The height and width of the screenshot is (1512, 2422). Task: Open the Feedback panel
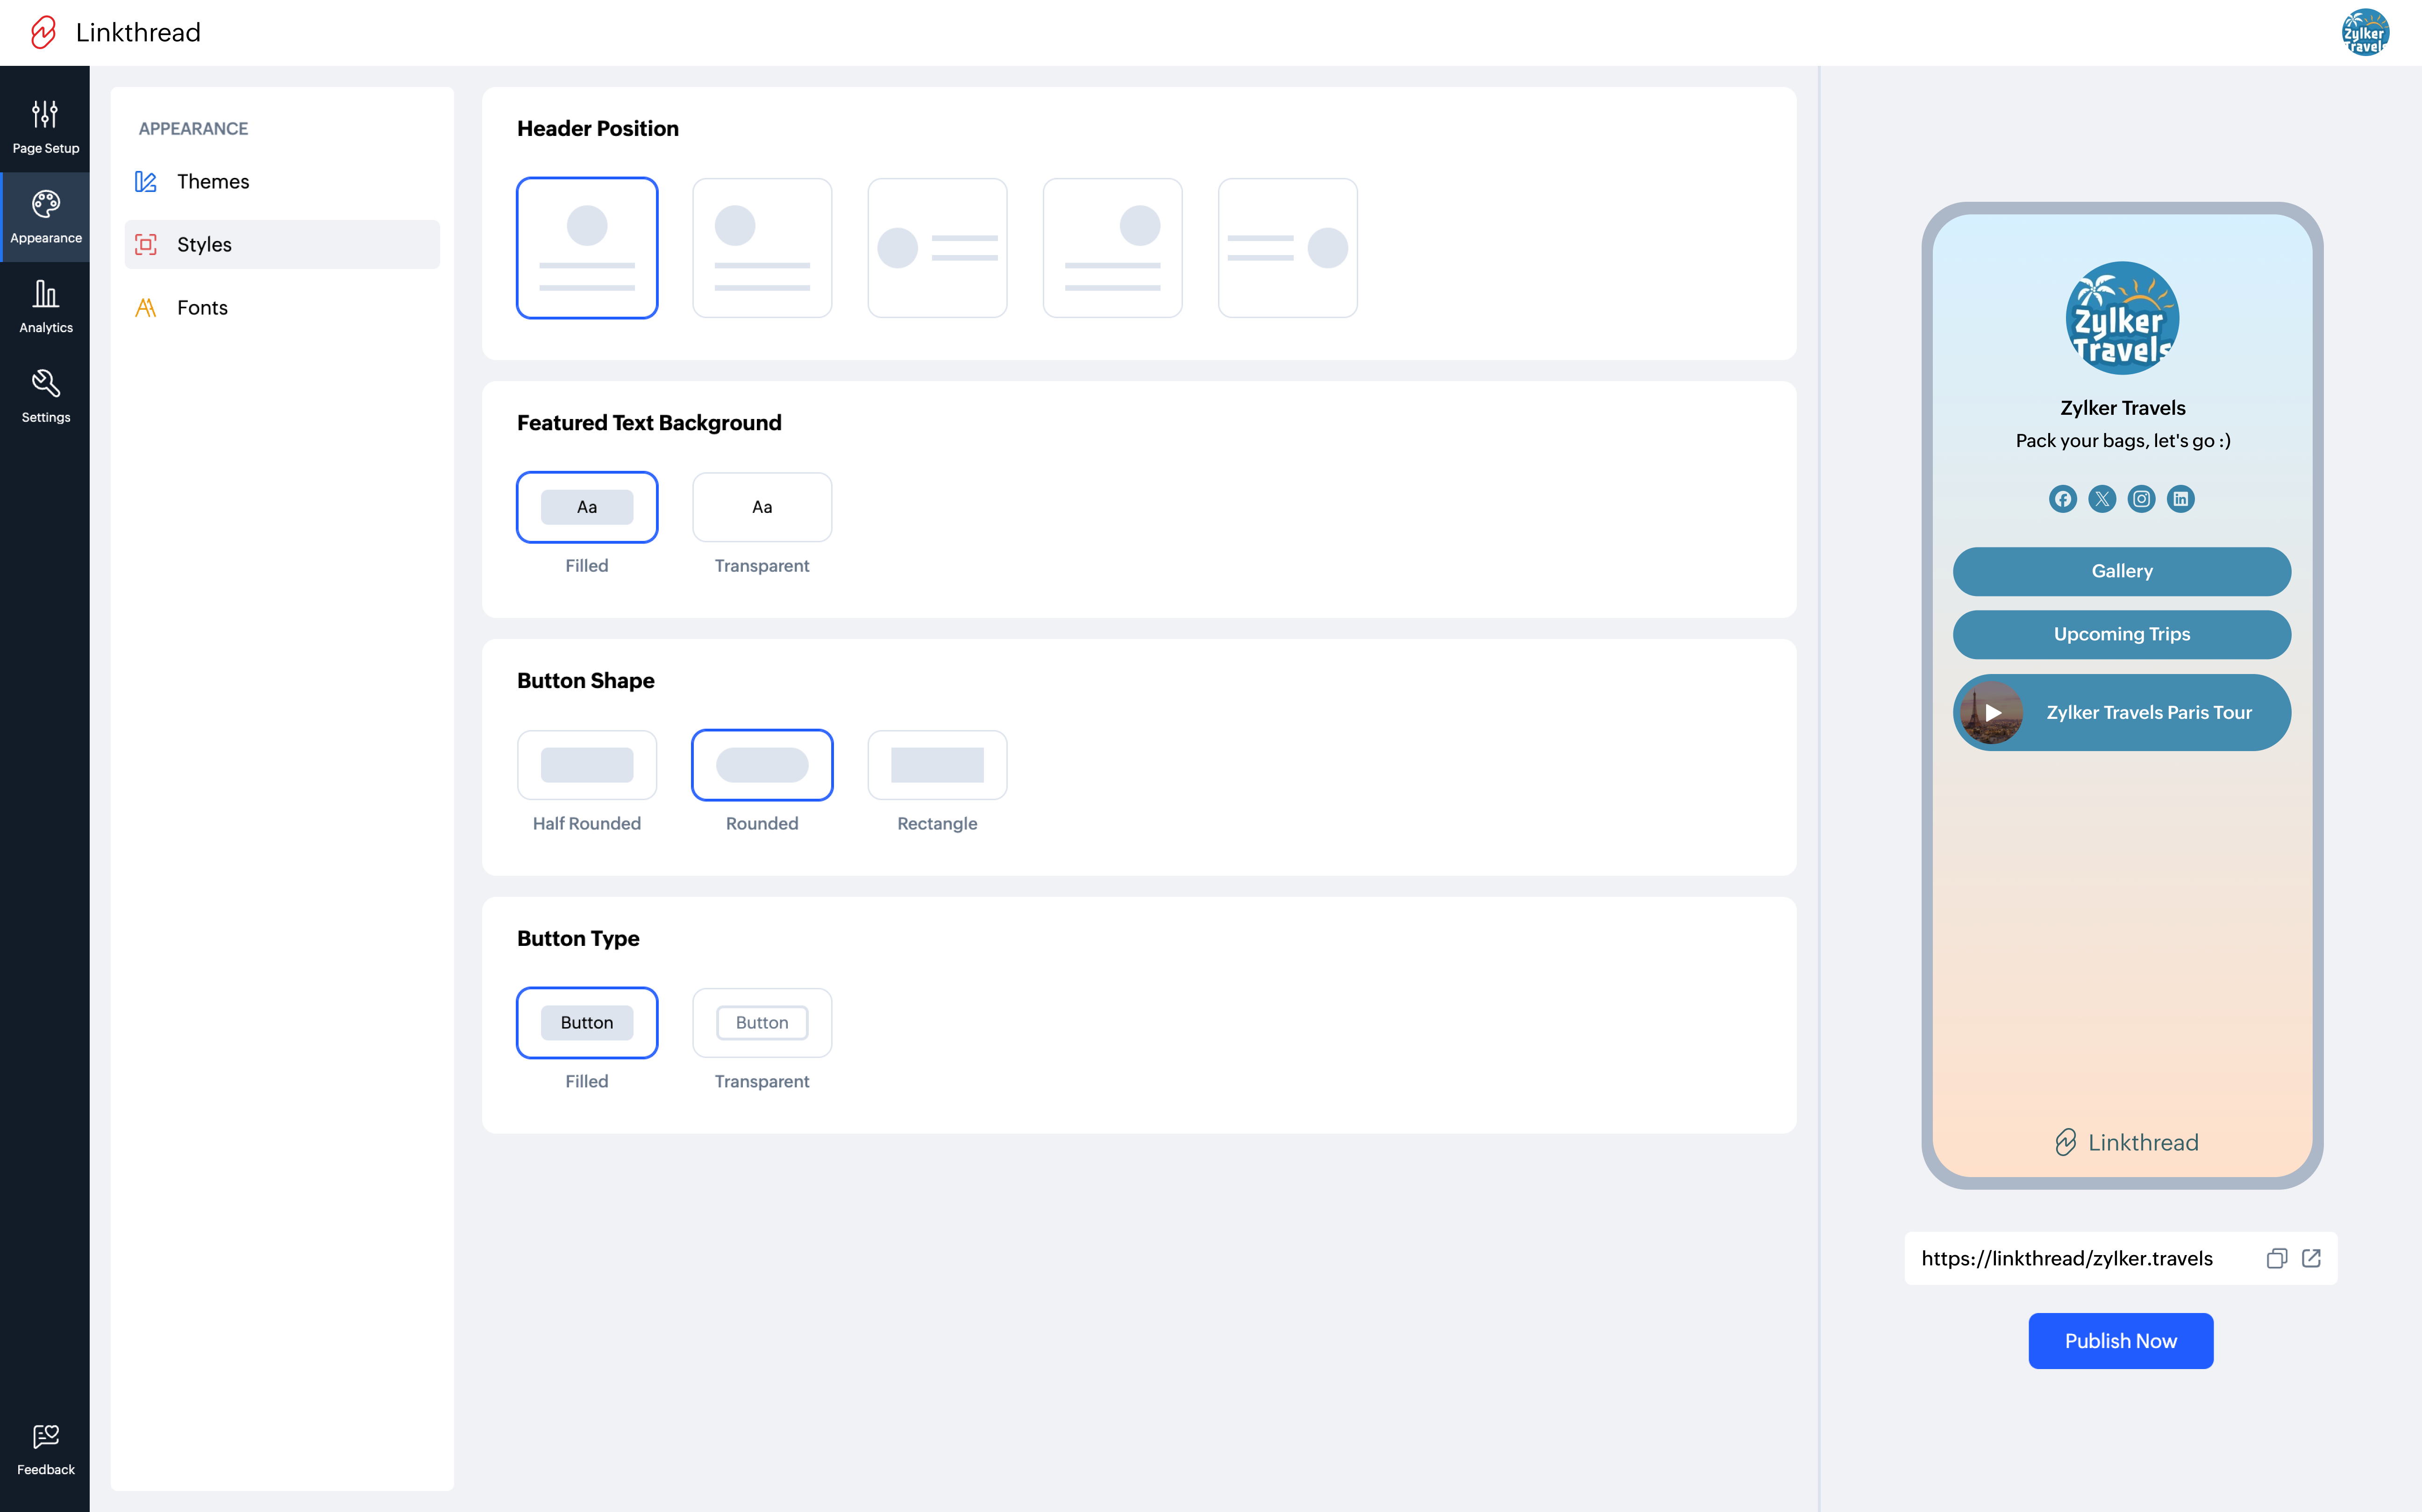pyautogui.click(x=45, y=1449)
